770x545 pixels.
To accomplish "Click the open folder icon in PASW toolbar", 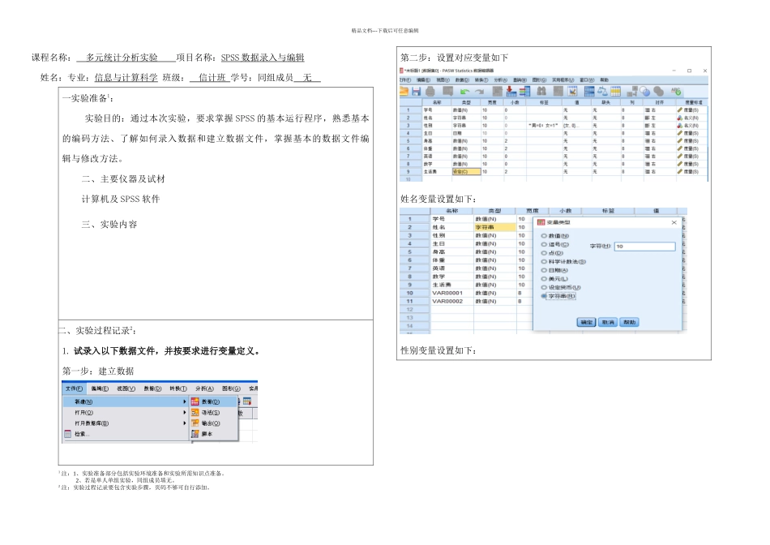I will point(404,92).
